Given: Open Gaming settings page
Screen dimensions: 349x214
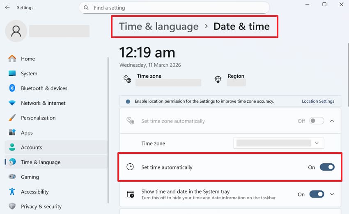Looking at the screenshot, I should pyautogui.click(x=56, y=177).
